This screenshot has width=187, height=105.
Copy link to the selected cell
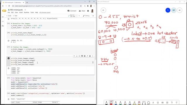click(x=79, y=56)
